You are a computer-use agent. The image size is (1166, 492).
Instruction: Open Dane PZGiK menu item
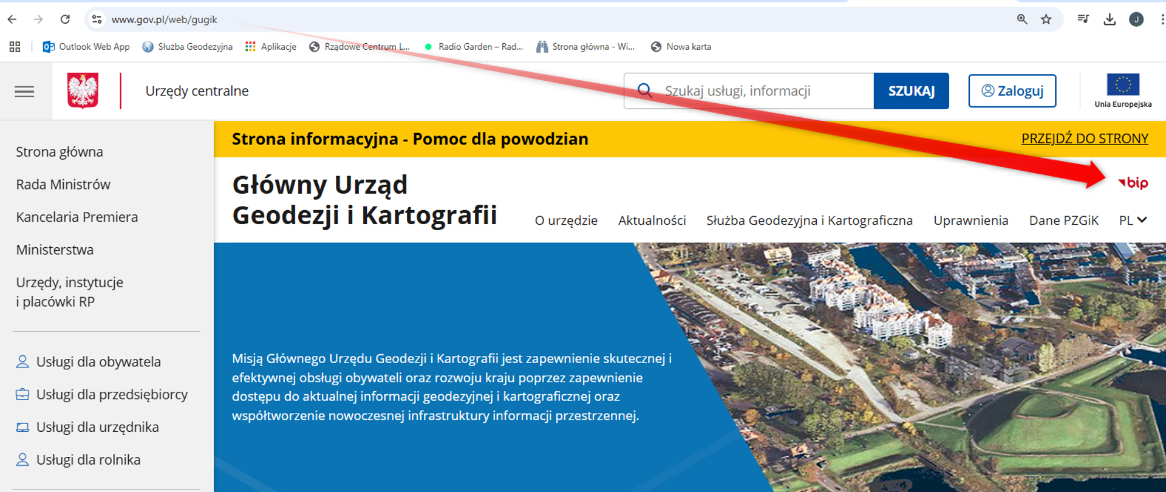[x=1063, y=220]
